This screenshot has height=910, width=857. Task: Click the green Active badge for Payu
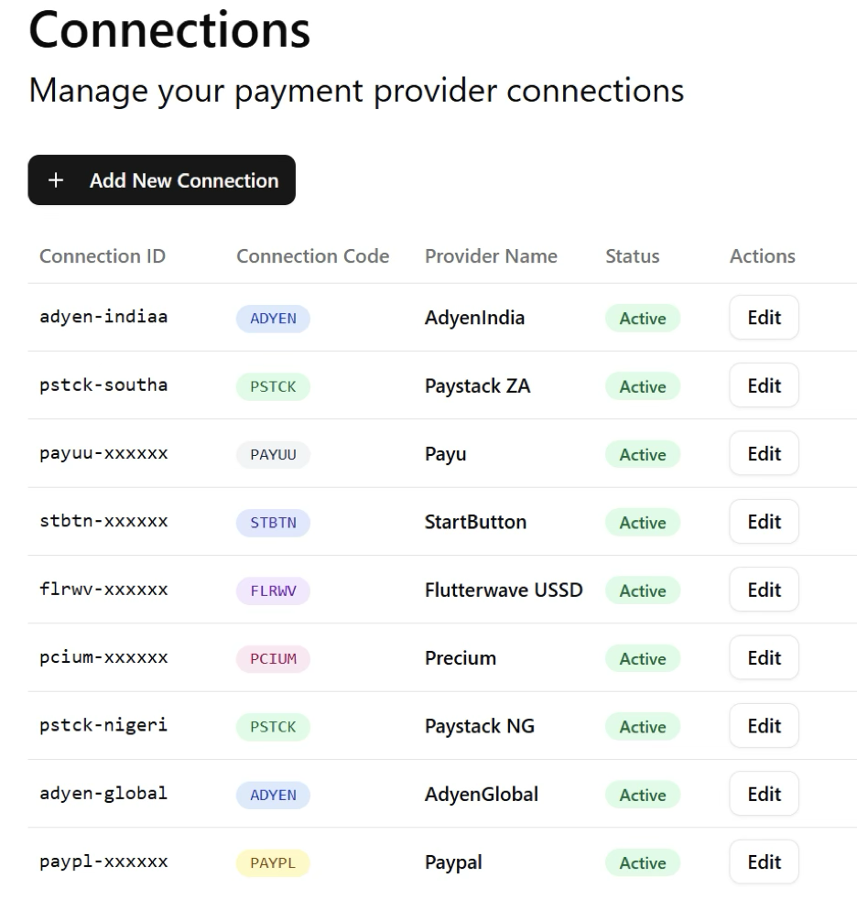[642, 455]
